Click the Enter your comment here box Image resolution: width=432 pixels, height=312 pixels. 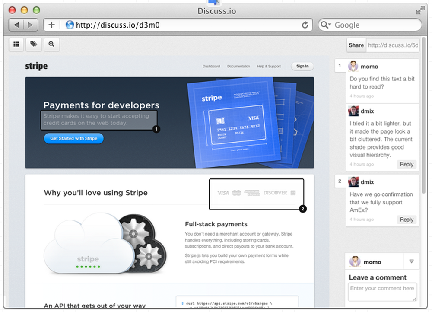coord(382,292)
